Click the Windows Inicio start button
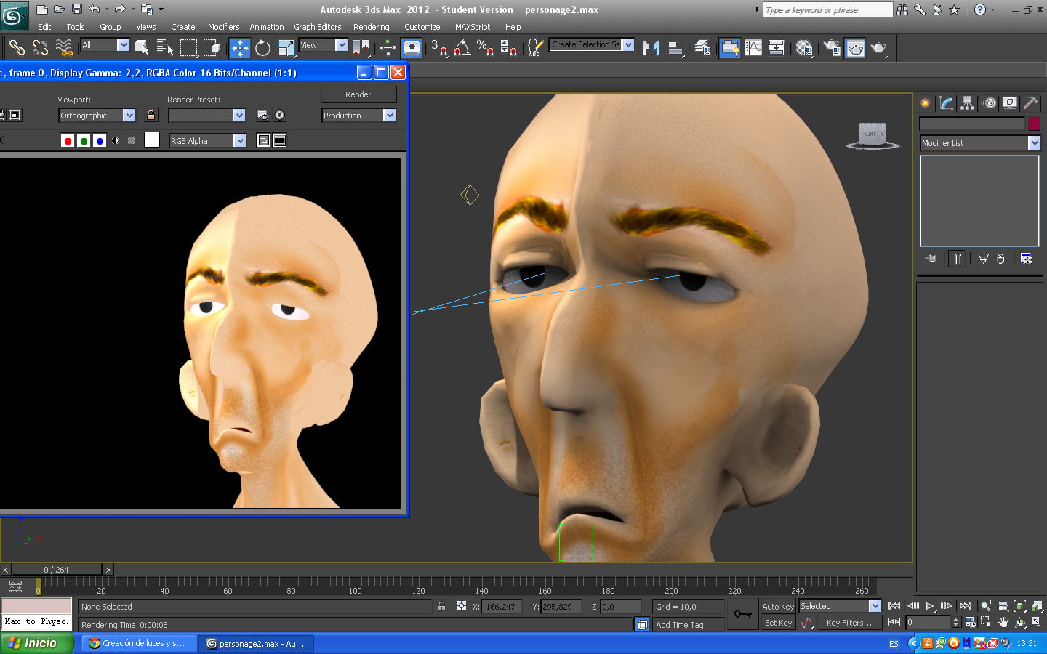Image resolution: width=1047 pixels, height=654 pixels. [36, 643]
